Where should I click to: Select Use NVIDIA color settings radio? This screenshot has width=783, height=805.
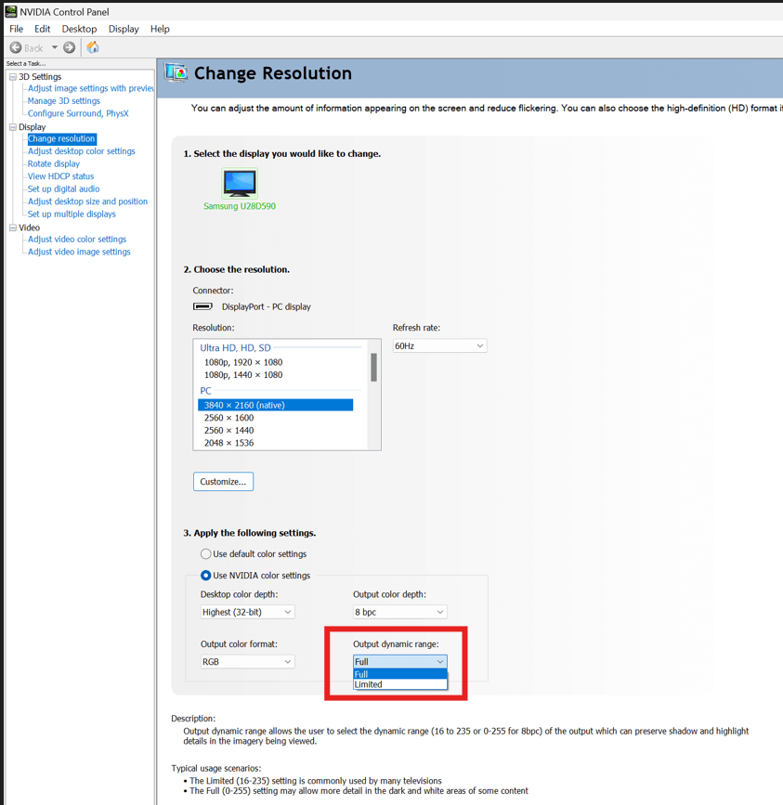click(206, 576)
